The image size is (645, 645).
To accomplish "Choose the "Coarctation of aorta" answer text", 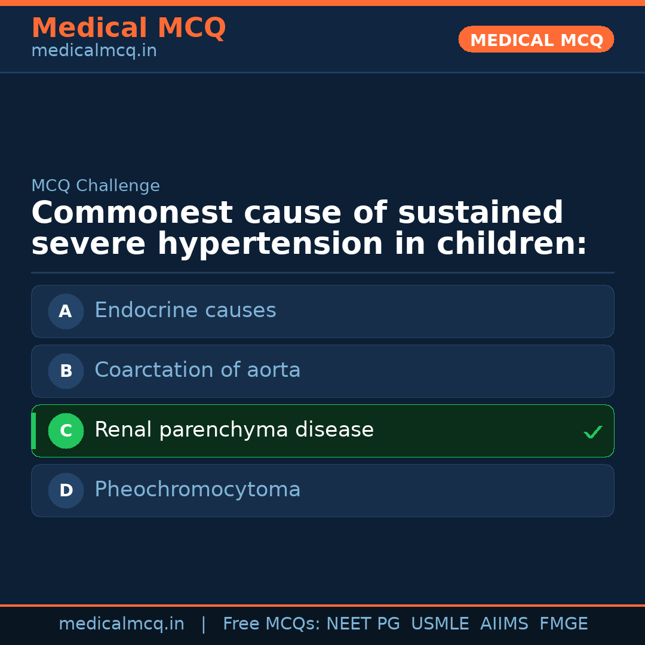I will point(197,370).
